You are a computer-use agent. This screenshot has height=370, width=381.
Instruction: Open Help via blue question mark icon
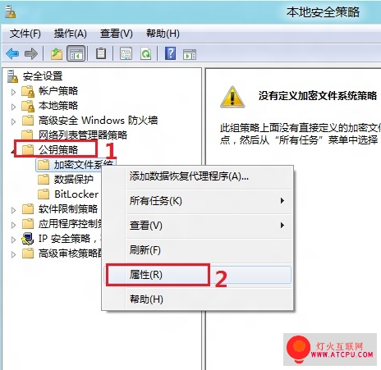coord(170,53)
